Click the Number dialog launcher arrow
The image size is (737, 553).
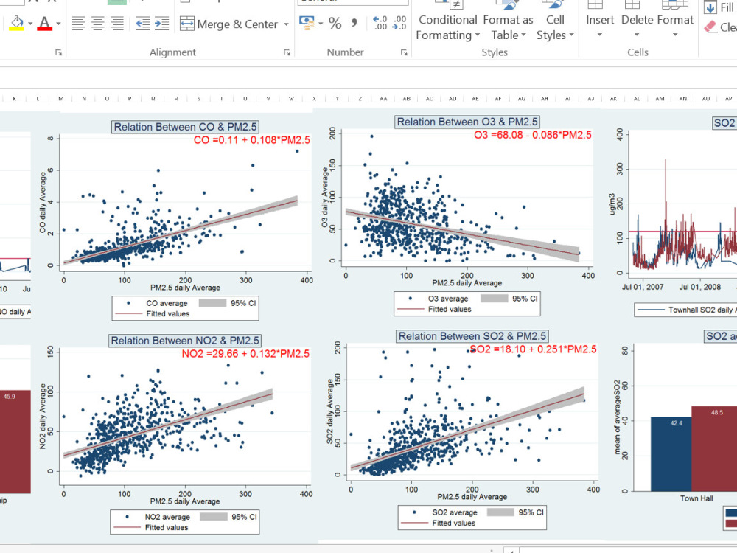[403, 52]
